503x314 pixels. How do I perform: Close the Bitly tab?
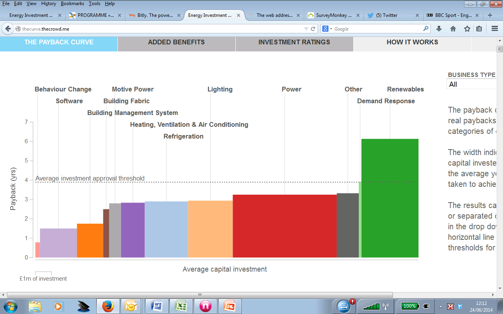coord(179,15)
